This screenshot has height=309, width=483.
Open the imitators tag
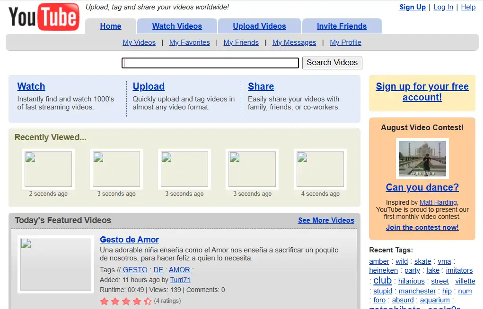pos(459,270)
